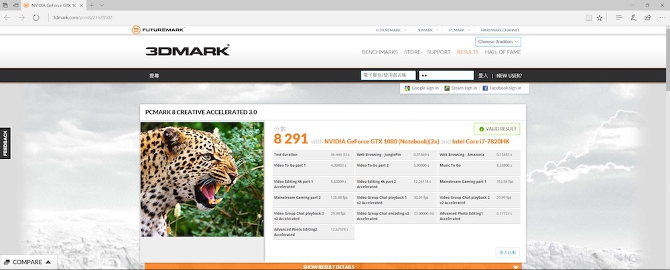
Task: Open the FEEDBACK side tab
Action: [x=5, y=143]
